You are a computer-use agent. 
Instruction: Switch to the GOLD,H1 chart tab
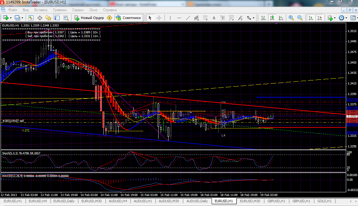coord(324,201)
